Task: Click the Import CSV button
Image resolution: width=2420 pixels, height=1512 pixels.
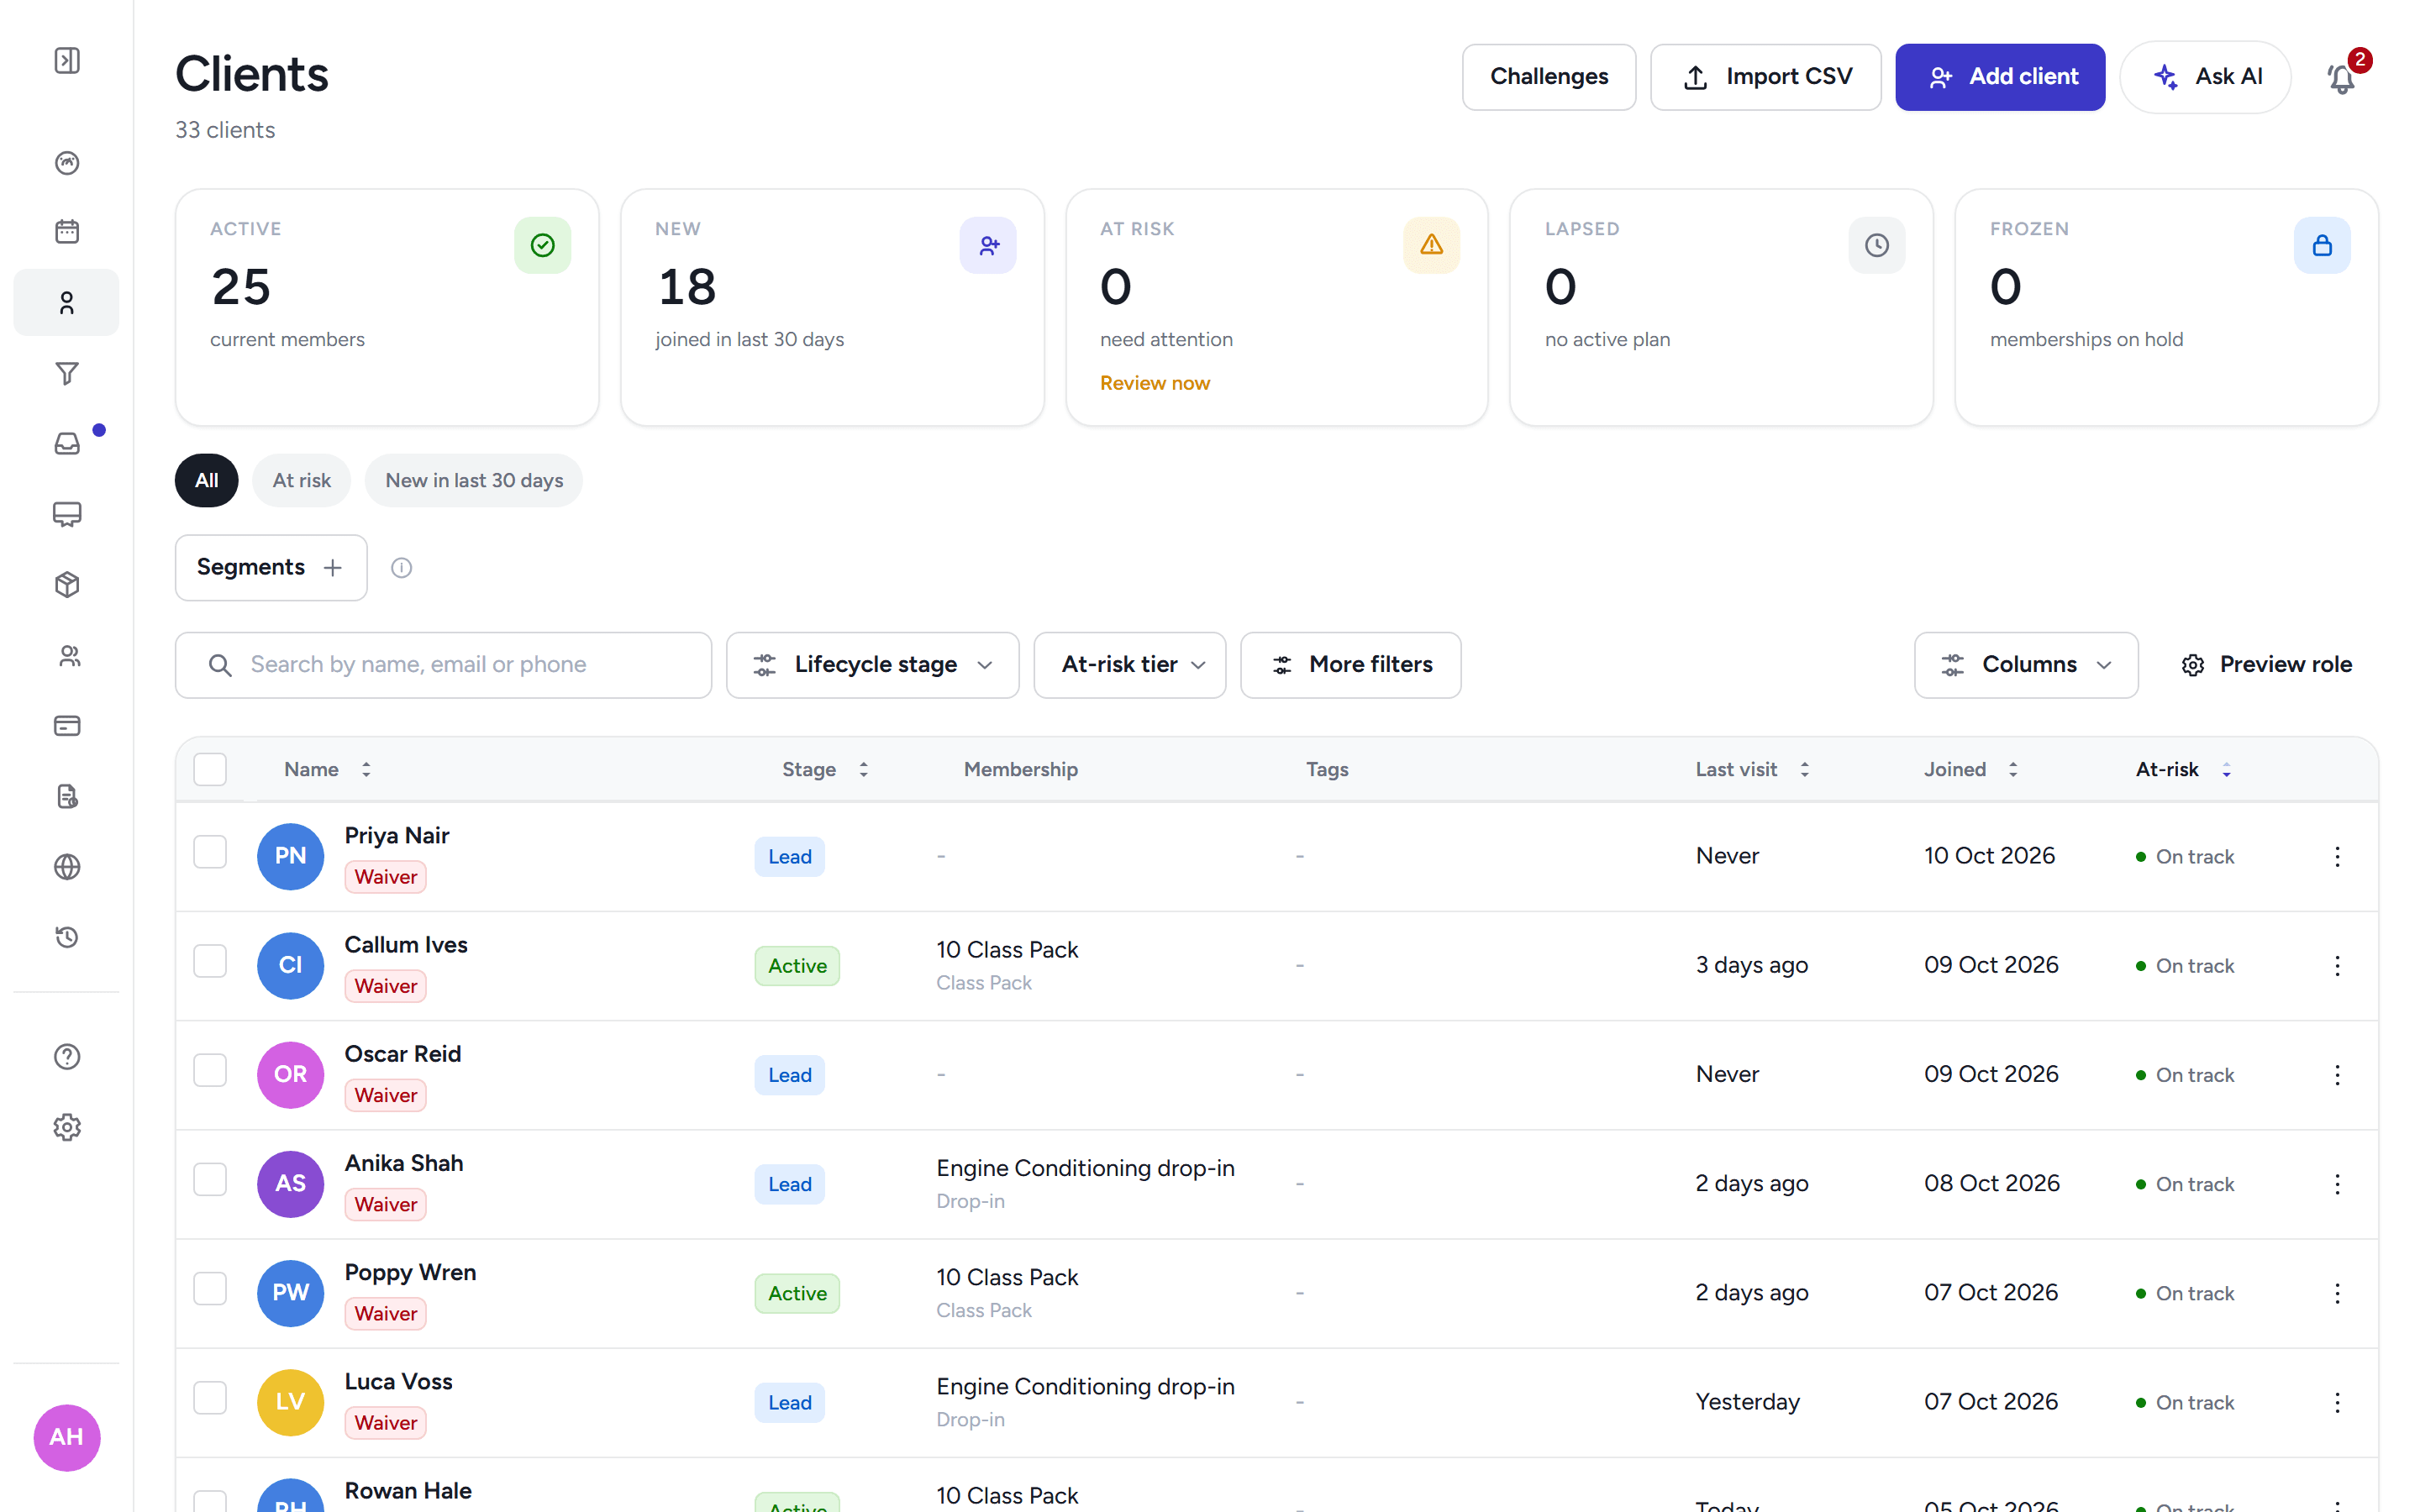Action: 1765,77
